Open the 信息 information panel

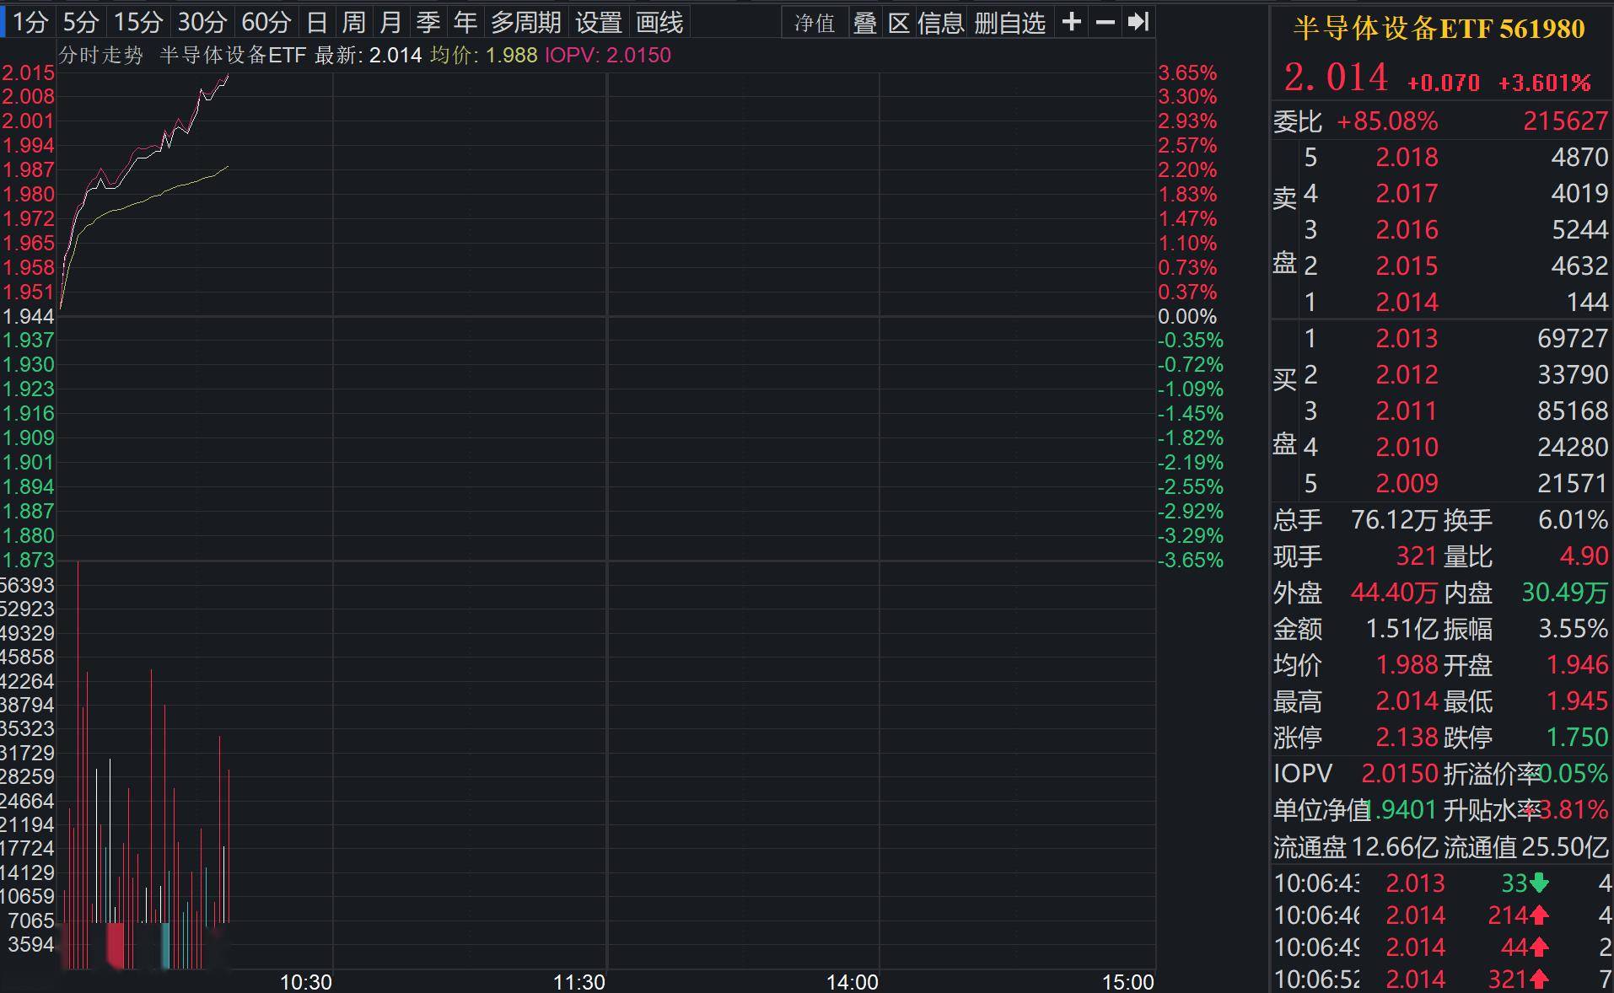pos(940,23)
